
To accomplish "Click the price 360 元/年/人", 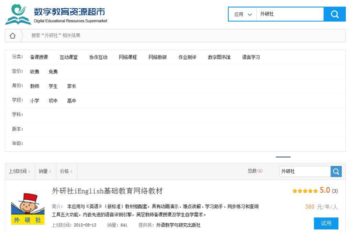I will click(321, 207).
